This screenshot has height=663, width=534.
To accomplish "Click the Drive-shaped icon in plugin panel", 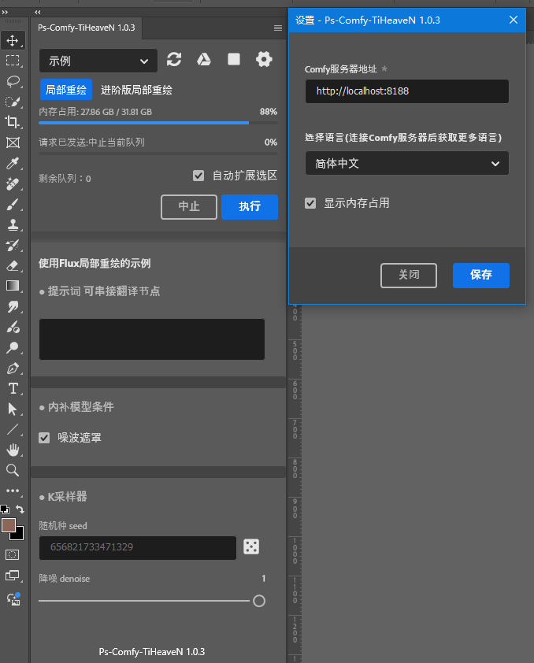I will (204, 59).
